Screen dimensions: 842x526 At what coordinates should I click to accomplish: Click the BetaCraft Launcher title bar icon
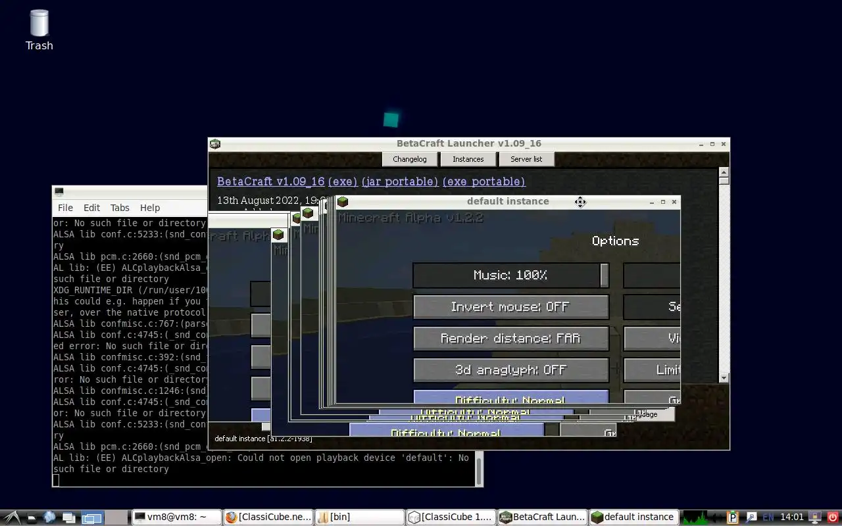215,143
